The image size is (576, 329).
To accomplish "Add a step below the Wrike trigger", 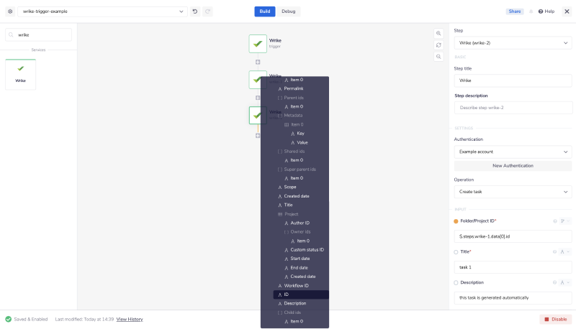I will (x=258, y=62).
